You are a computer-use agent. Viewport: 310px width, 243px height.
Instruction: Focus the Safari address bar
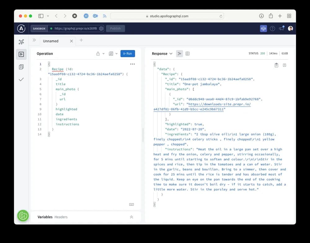pyautogui.click(x=167, y=16)
